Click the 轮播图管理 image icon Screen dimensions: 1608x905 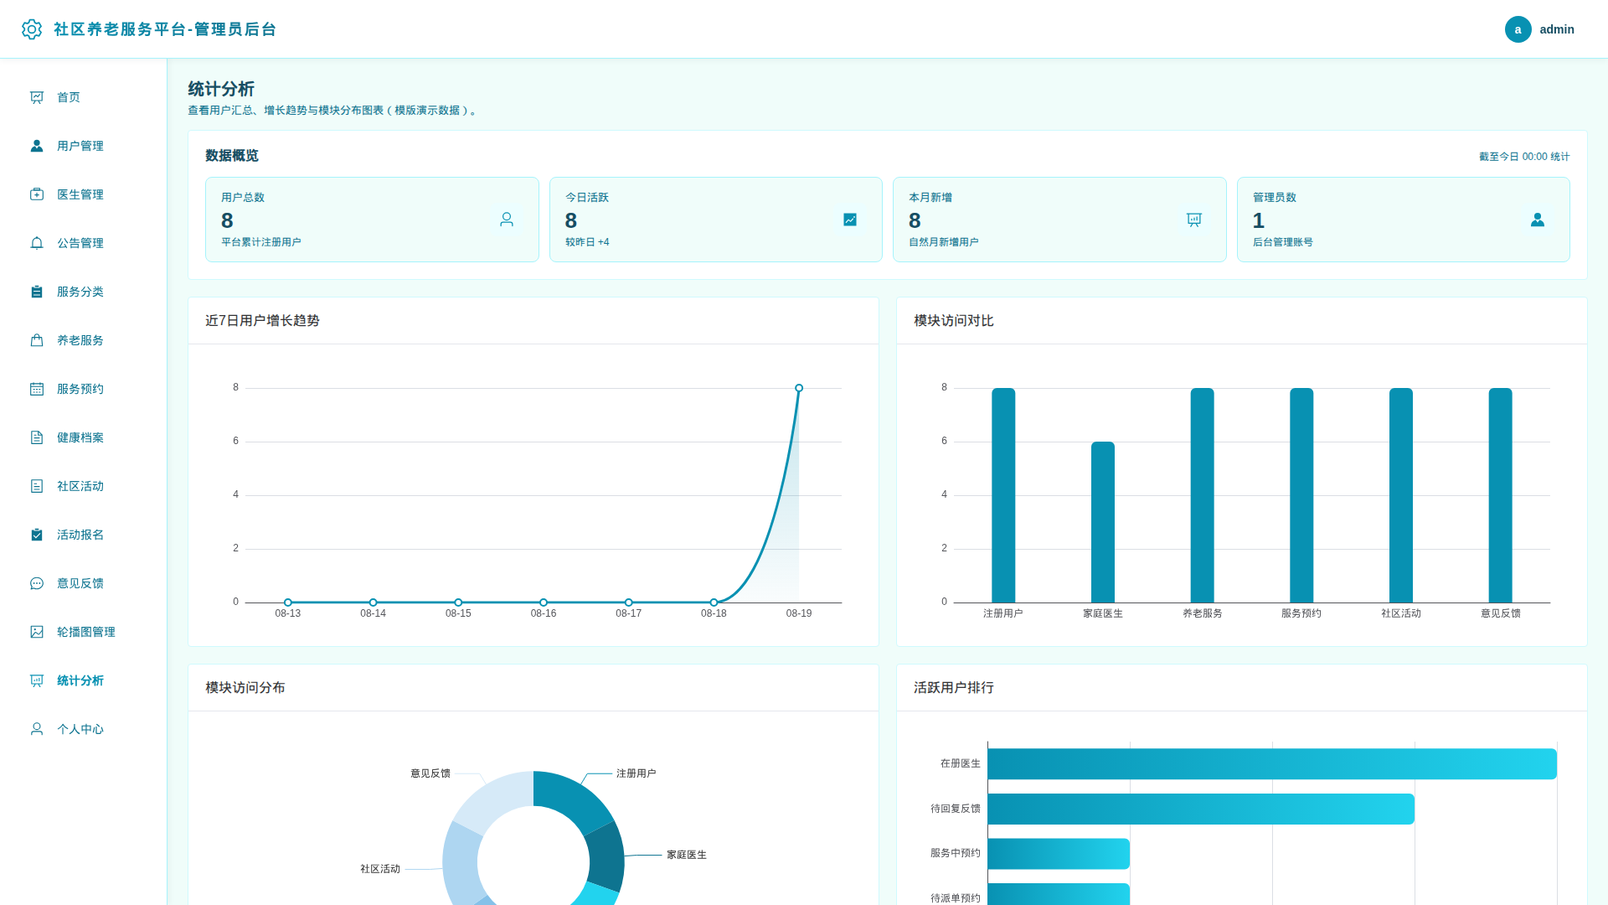tap(37, 632)
